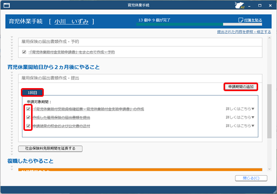
Task: Minimize the 育児休業手続 window
Action: 250,6
